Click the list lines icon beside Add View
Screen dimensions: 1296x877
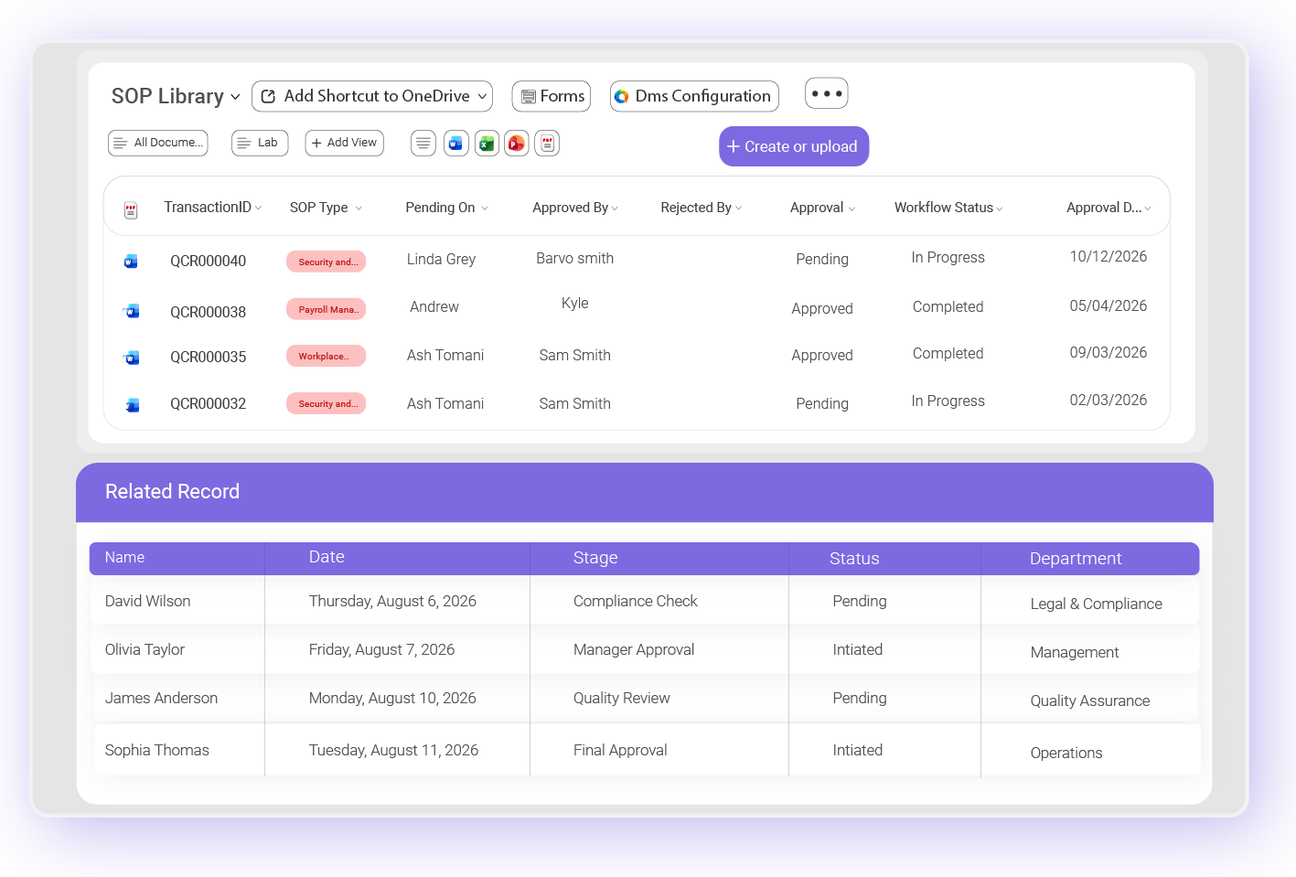423,144
